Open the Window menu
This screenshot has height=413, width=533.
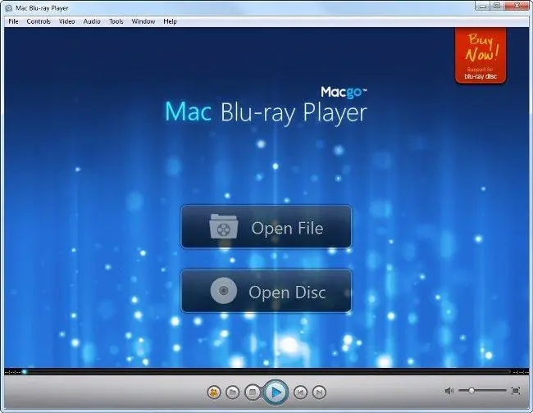click(143, 21)
